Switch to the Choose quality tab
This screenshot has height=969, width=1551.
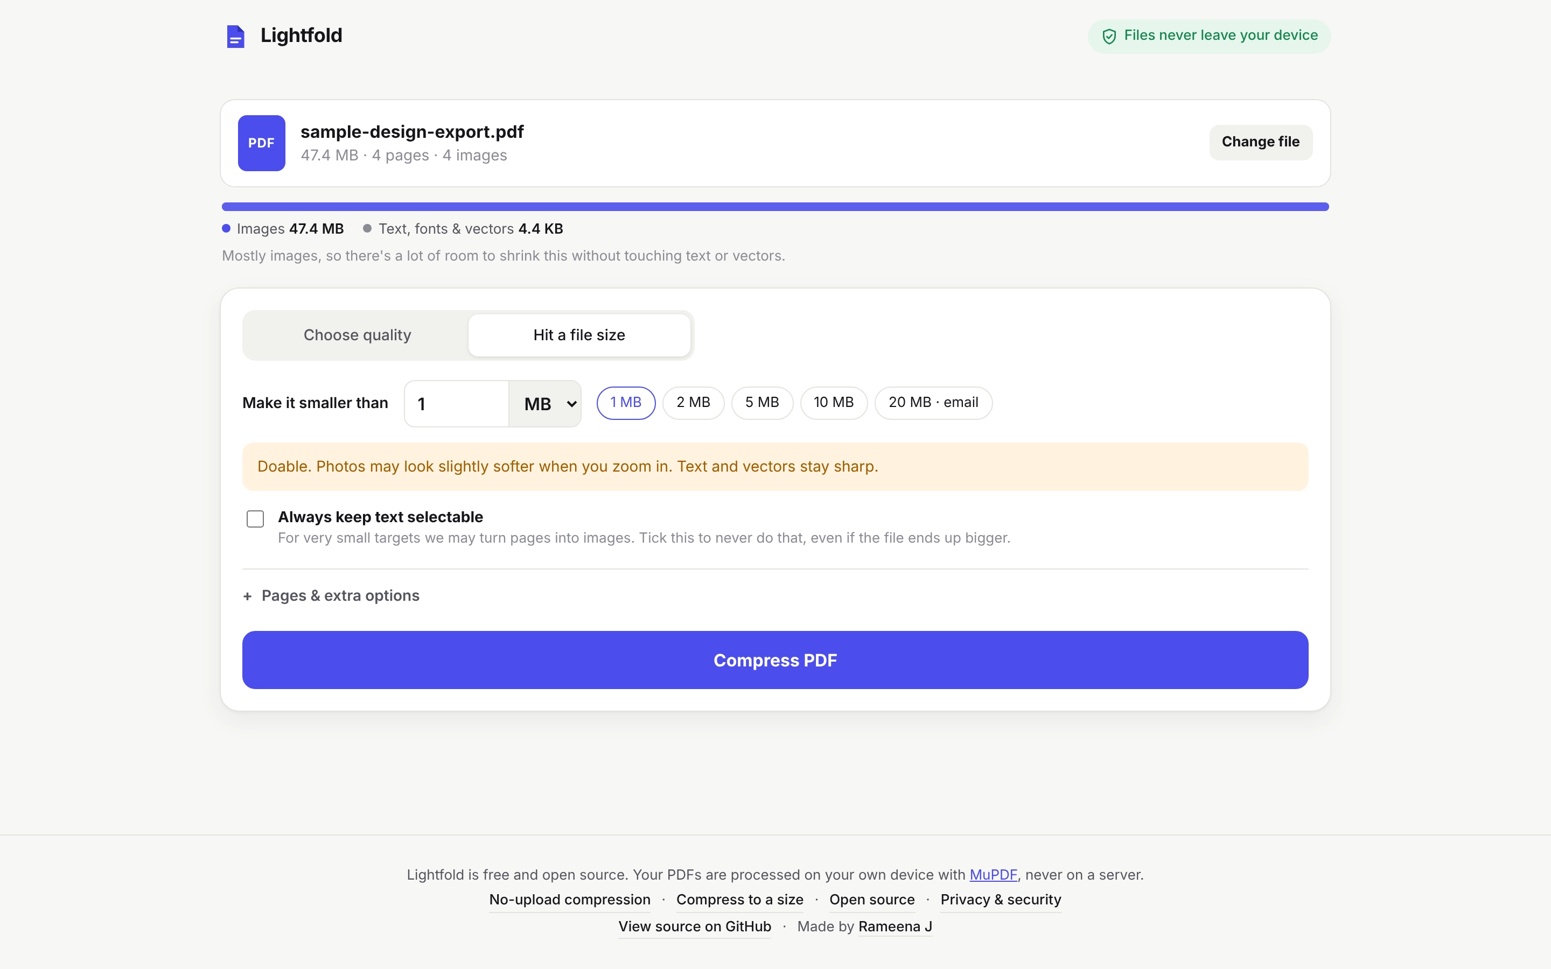tap(357, 335)
